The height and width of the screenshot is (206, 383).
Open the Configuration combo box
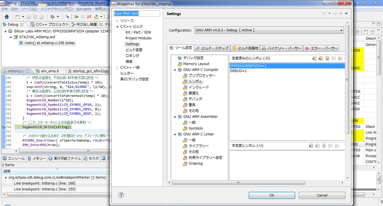point(269,30)
